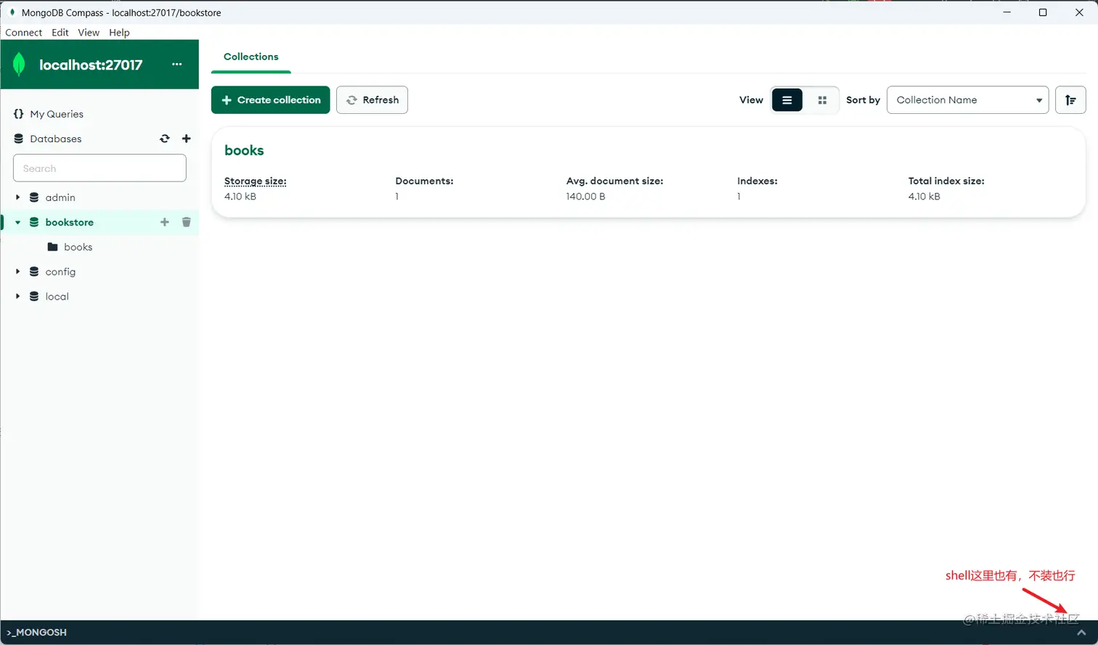Click the Indexes label on books card

pos(757,181)
